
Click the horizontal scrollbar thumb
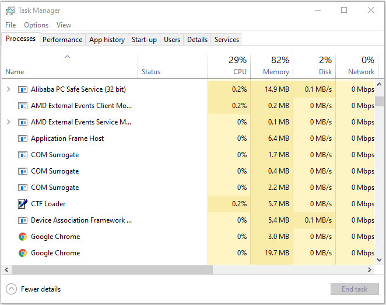112,270
